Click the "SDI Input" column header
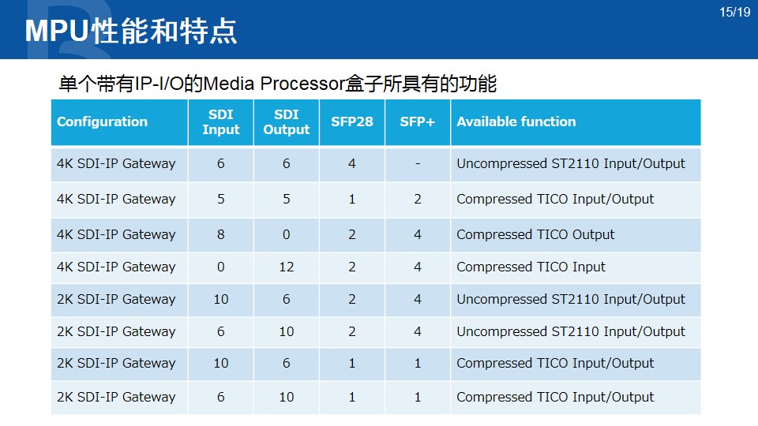Screen dimensions: 758x426 coord(221,121)
